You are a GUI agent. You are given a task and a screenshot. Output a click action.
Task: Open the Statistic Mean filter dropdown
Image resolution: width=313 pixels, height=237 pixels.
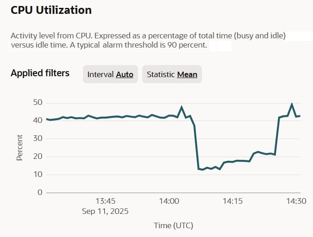point(172,74)
